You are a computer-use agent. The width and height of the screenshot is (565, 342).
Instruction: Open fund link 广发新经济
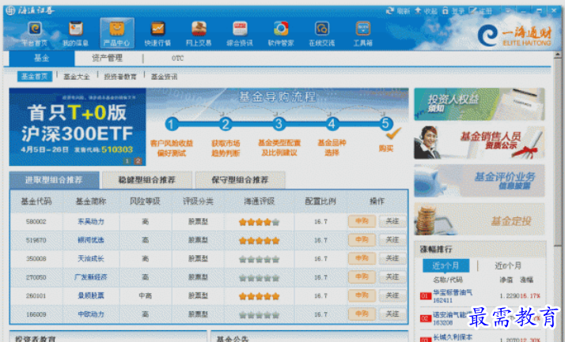(91, 277)
